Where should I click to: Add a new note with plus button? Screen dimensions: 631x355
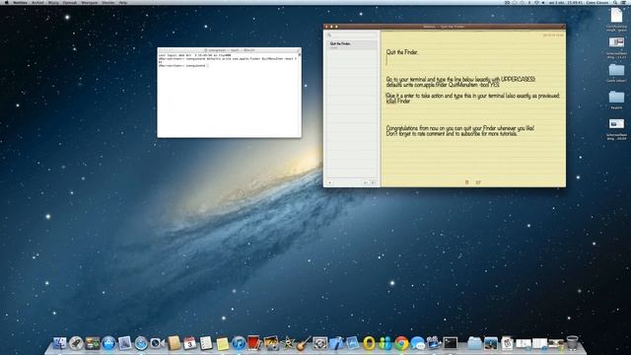click(x=329, y=182)
